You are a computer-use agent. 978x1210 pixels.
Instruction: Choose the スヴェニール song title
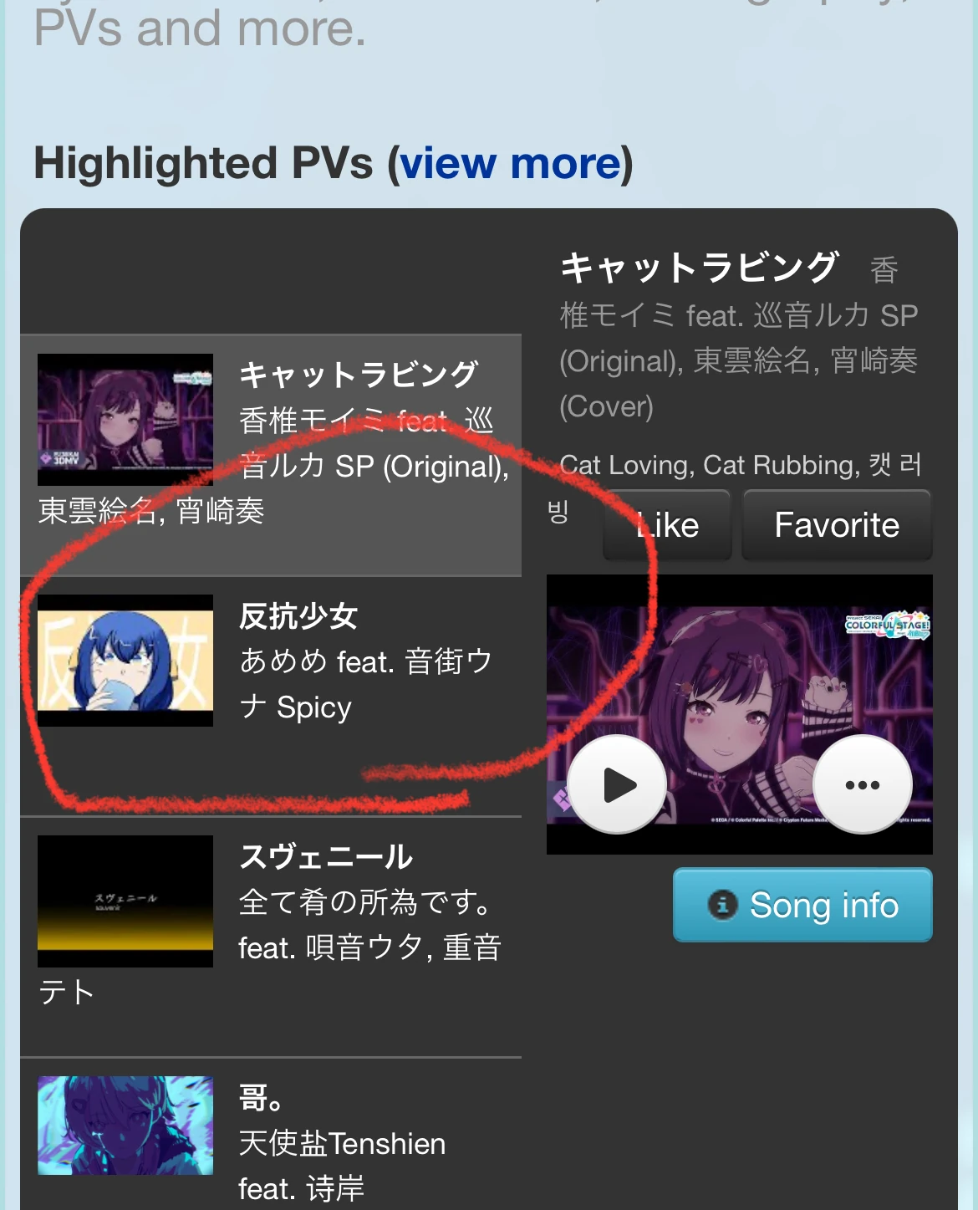point(326,857)
